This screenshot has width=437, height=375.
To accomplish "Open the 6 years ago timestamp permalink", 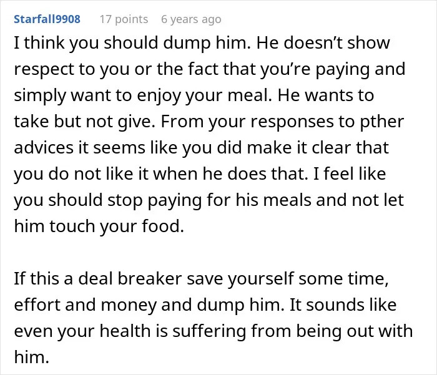I will tap(191, 19).
